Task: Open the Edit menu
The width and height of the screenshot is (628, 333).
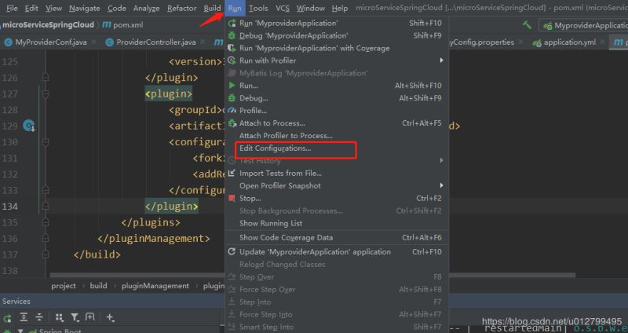Action: [x=31, y=8]
